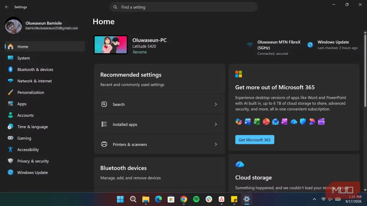Expand the Search recommended setting chevron
367x206 pixels.
[216, 104]
